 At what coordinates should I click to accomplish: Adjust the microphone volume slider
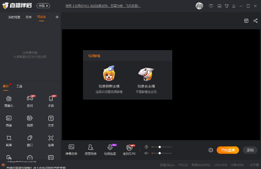point(161,147)
